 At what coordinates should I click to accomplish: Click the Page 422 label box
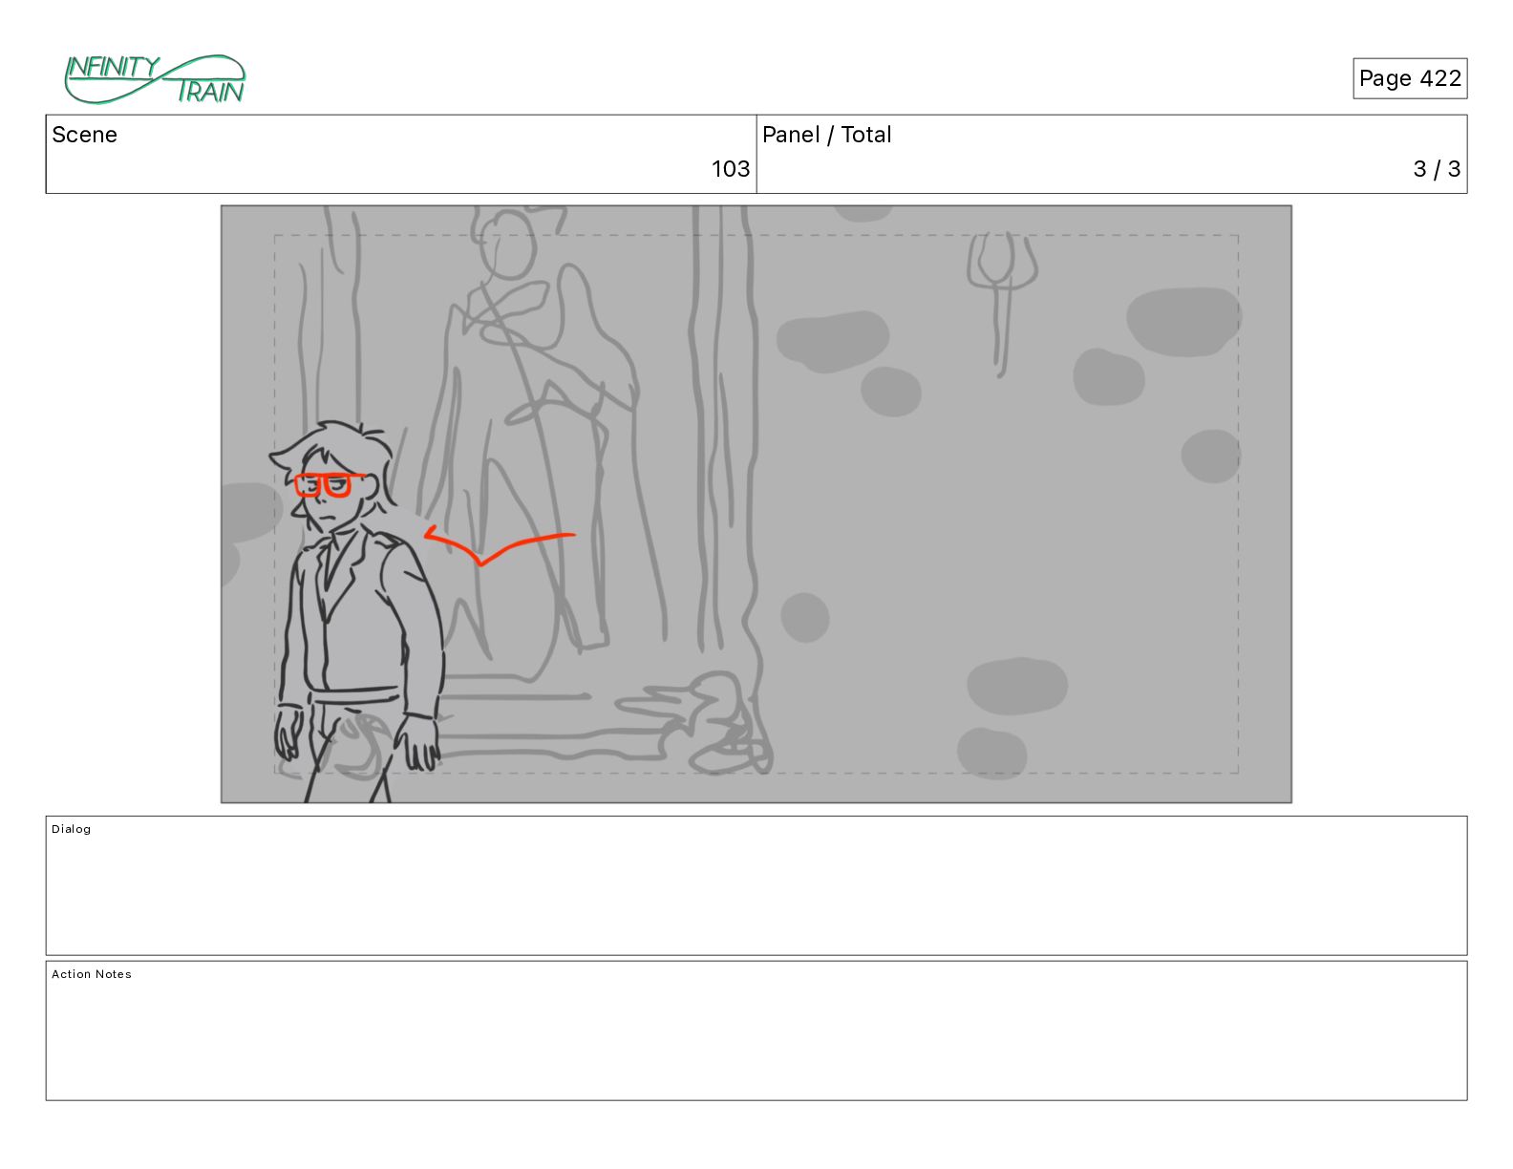[x=1410, y=78]
